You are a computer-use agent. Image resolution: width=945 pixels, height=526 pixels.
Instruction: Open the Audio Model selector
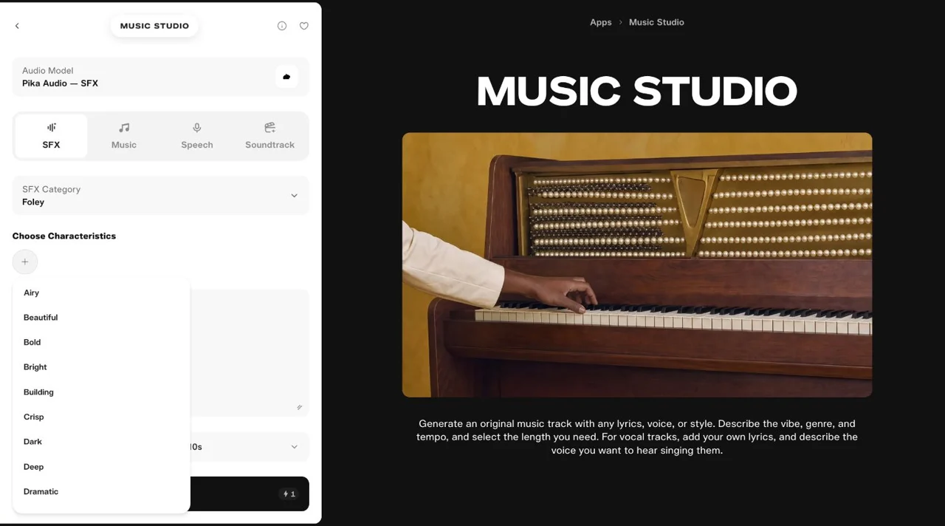coord(161,77)
